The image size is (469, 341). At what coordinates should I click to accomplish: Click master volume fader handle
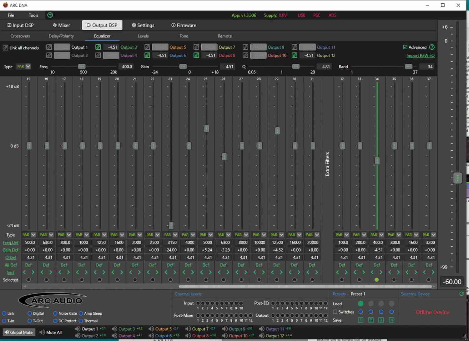457,178
